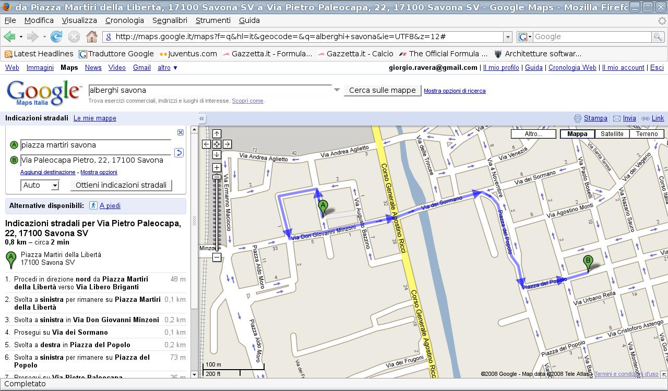Viewport: 668px width, 391px height.
Task: Zoom out with the map minus button
Action: point(217,257)
